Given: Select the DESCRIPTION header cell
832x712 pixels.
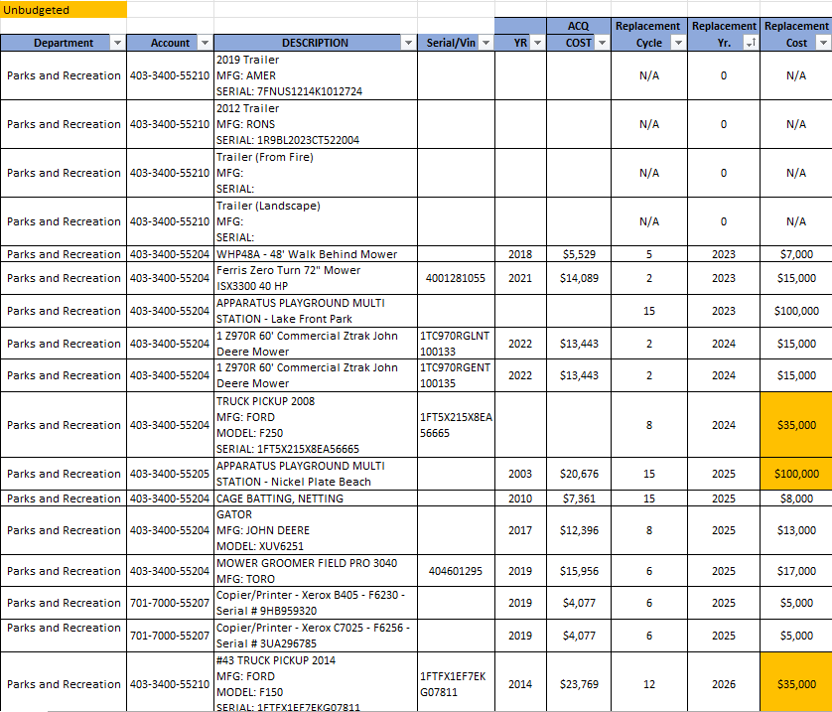Looking at the screenshot, I should click(x=315, y=43).
